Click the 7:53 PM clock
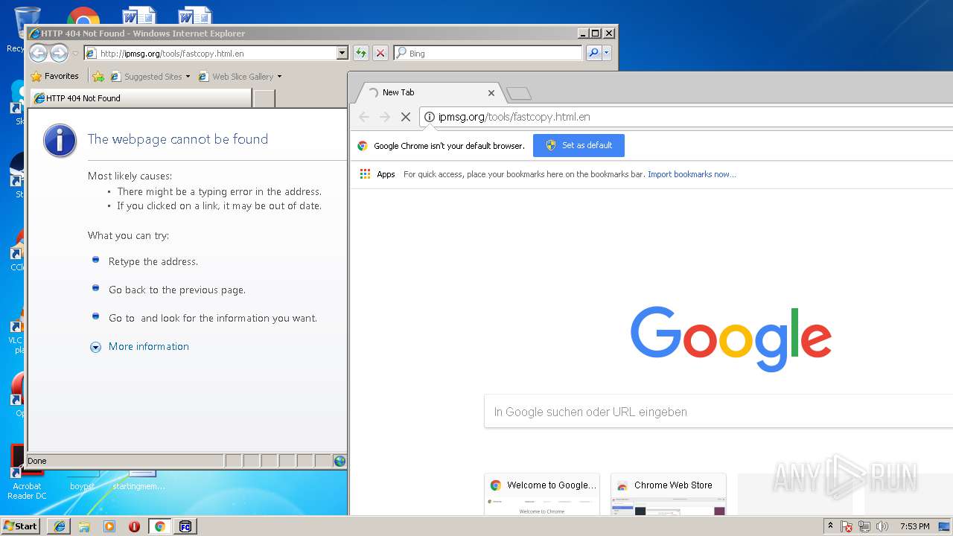The width and height of the screenshot is (953, 536). point(914,526)
